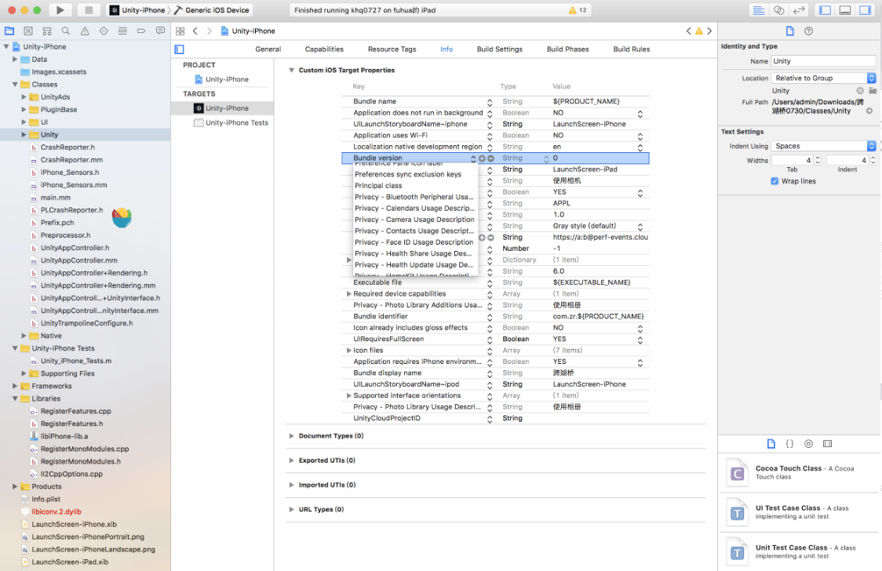Image resolution: width=882 pixels, height=571 pixels.
Task: Open the Debug navigator icon
Action: click(x=122, y=31)
